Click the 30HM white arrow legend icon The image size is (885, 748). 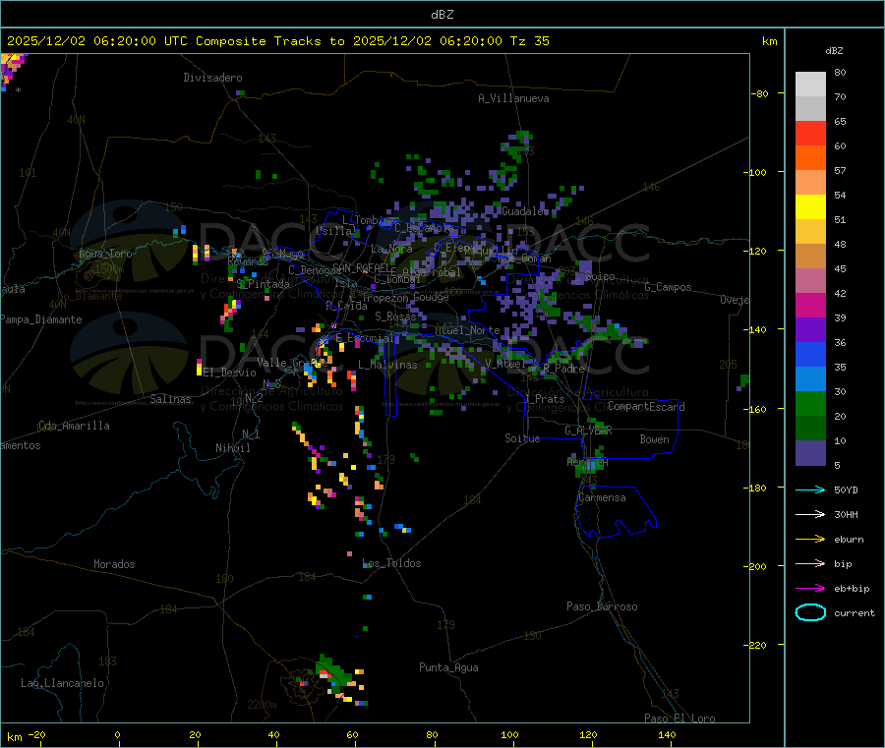(810, 514)
